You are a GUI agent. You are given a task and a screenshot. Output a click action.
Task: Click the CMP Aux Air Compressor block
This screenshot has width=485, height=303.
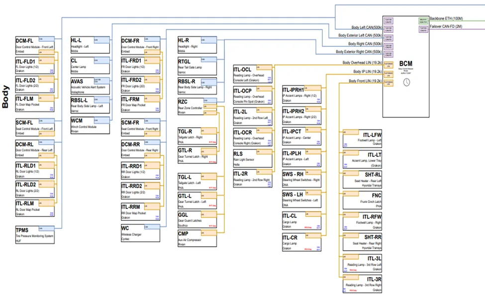tap(197, 238)
